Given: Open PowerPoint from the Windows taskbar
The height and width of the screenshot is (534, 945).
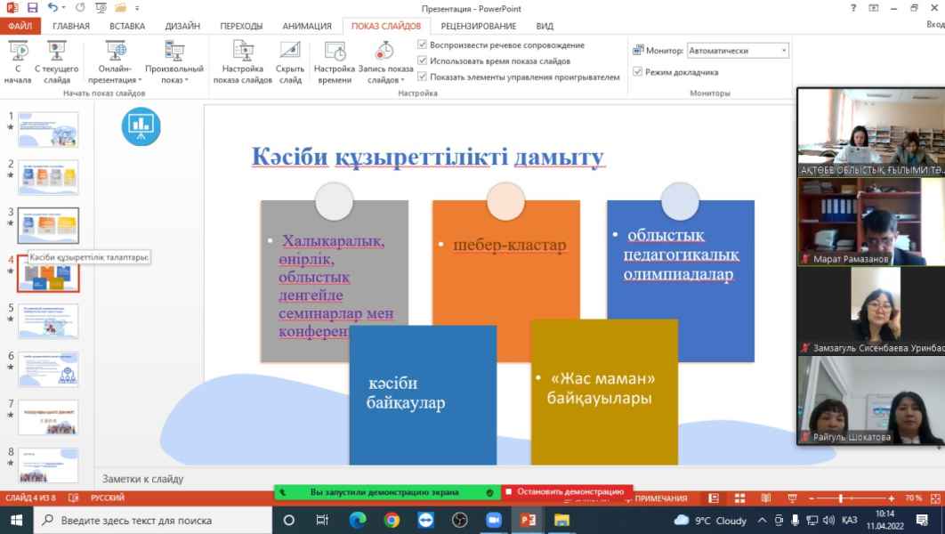Looking at the screenshot, I should click(x=527, y=520).
